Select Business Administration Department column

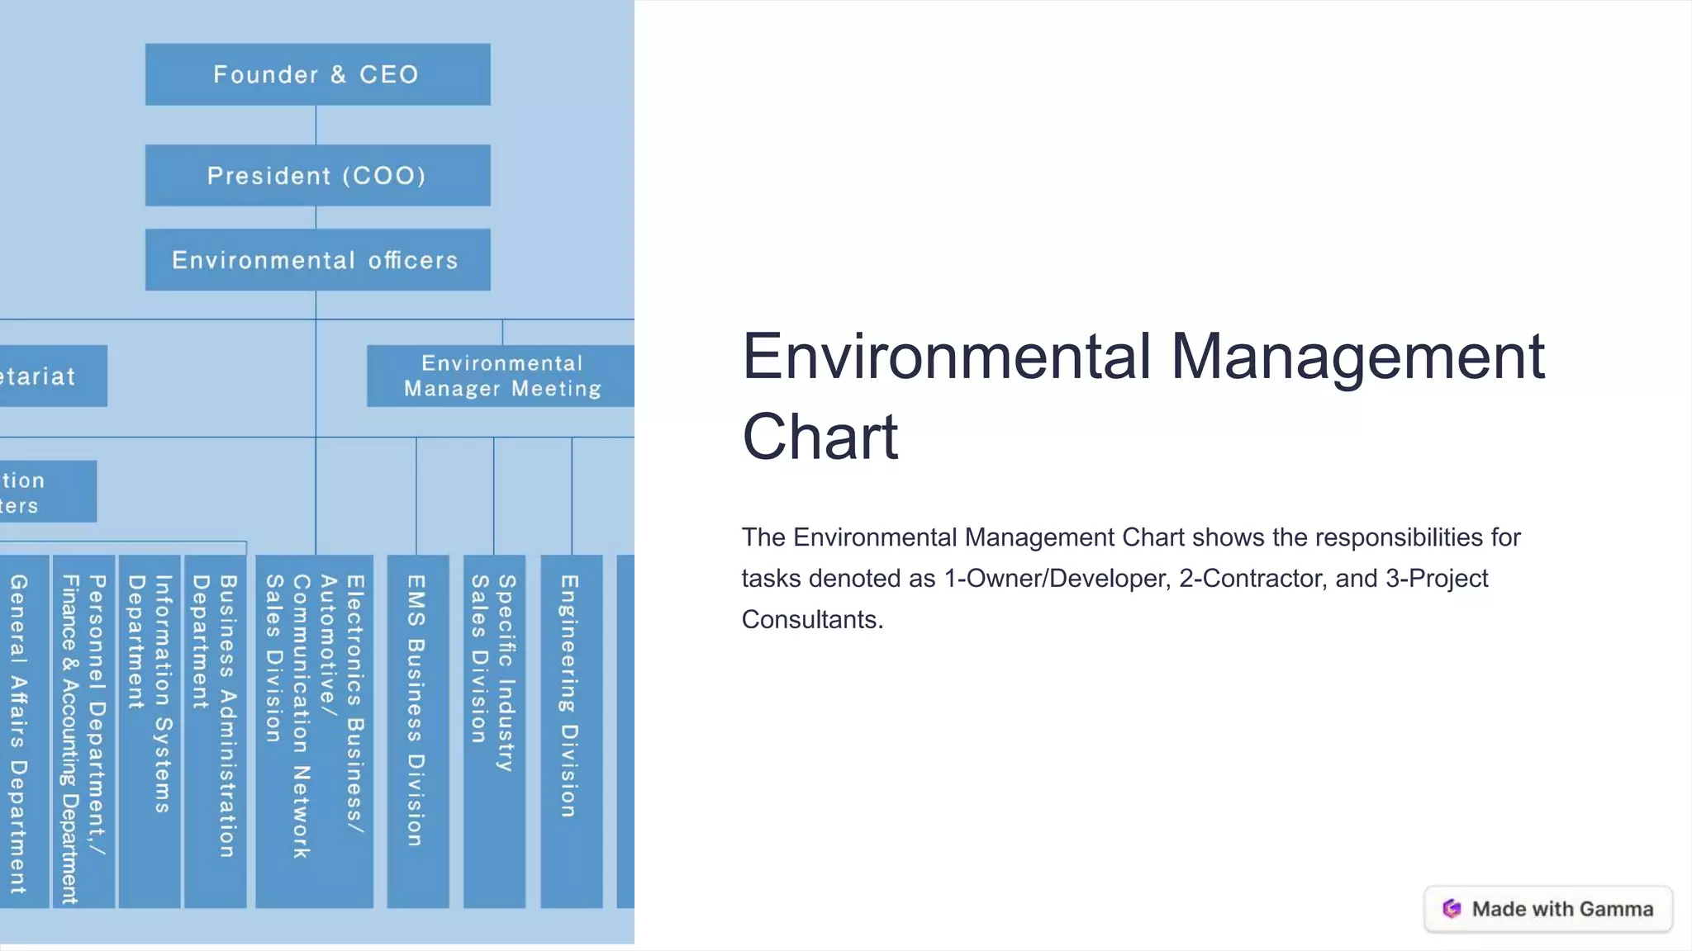tap(215, 731)
